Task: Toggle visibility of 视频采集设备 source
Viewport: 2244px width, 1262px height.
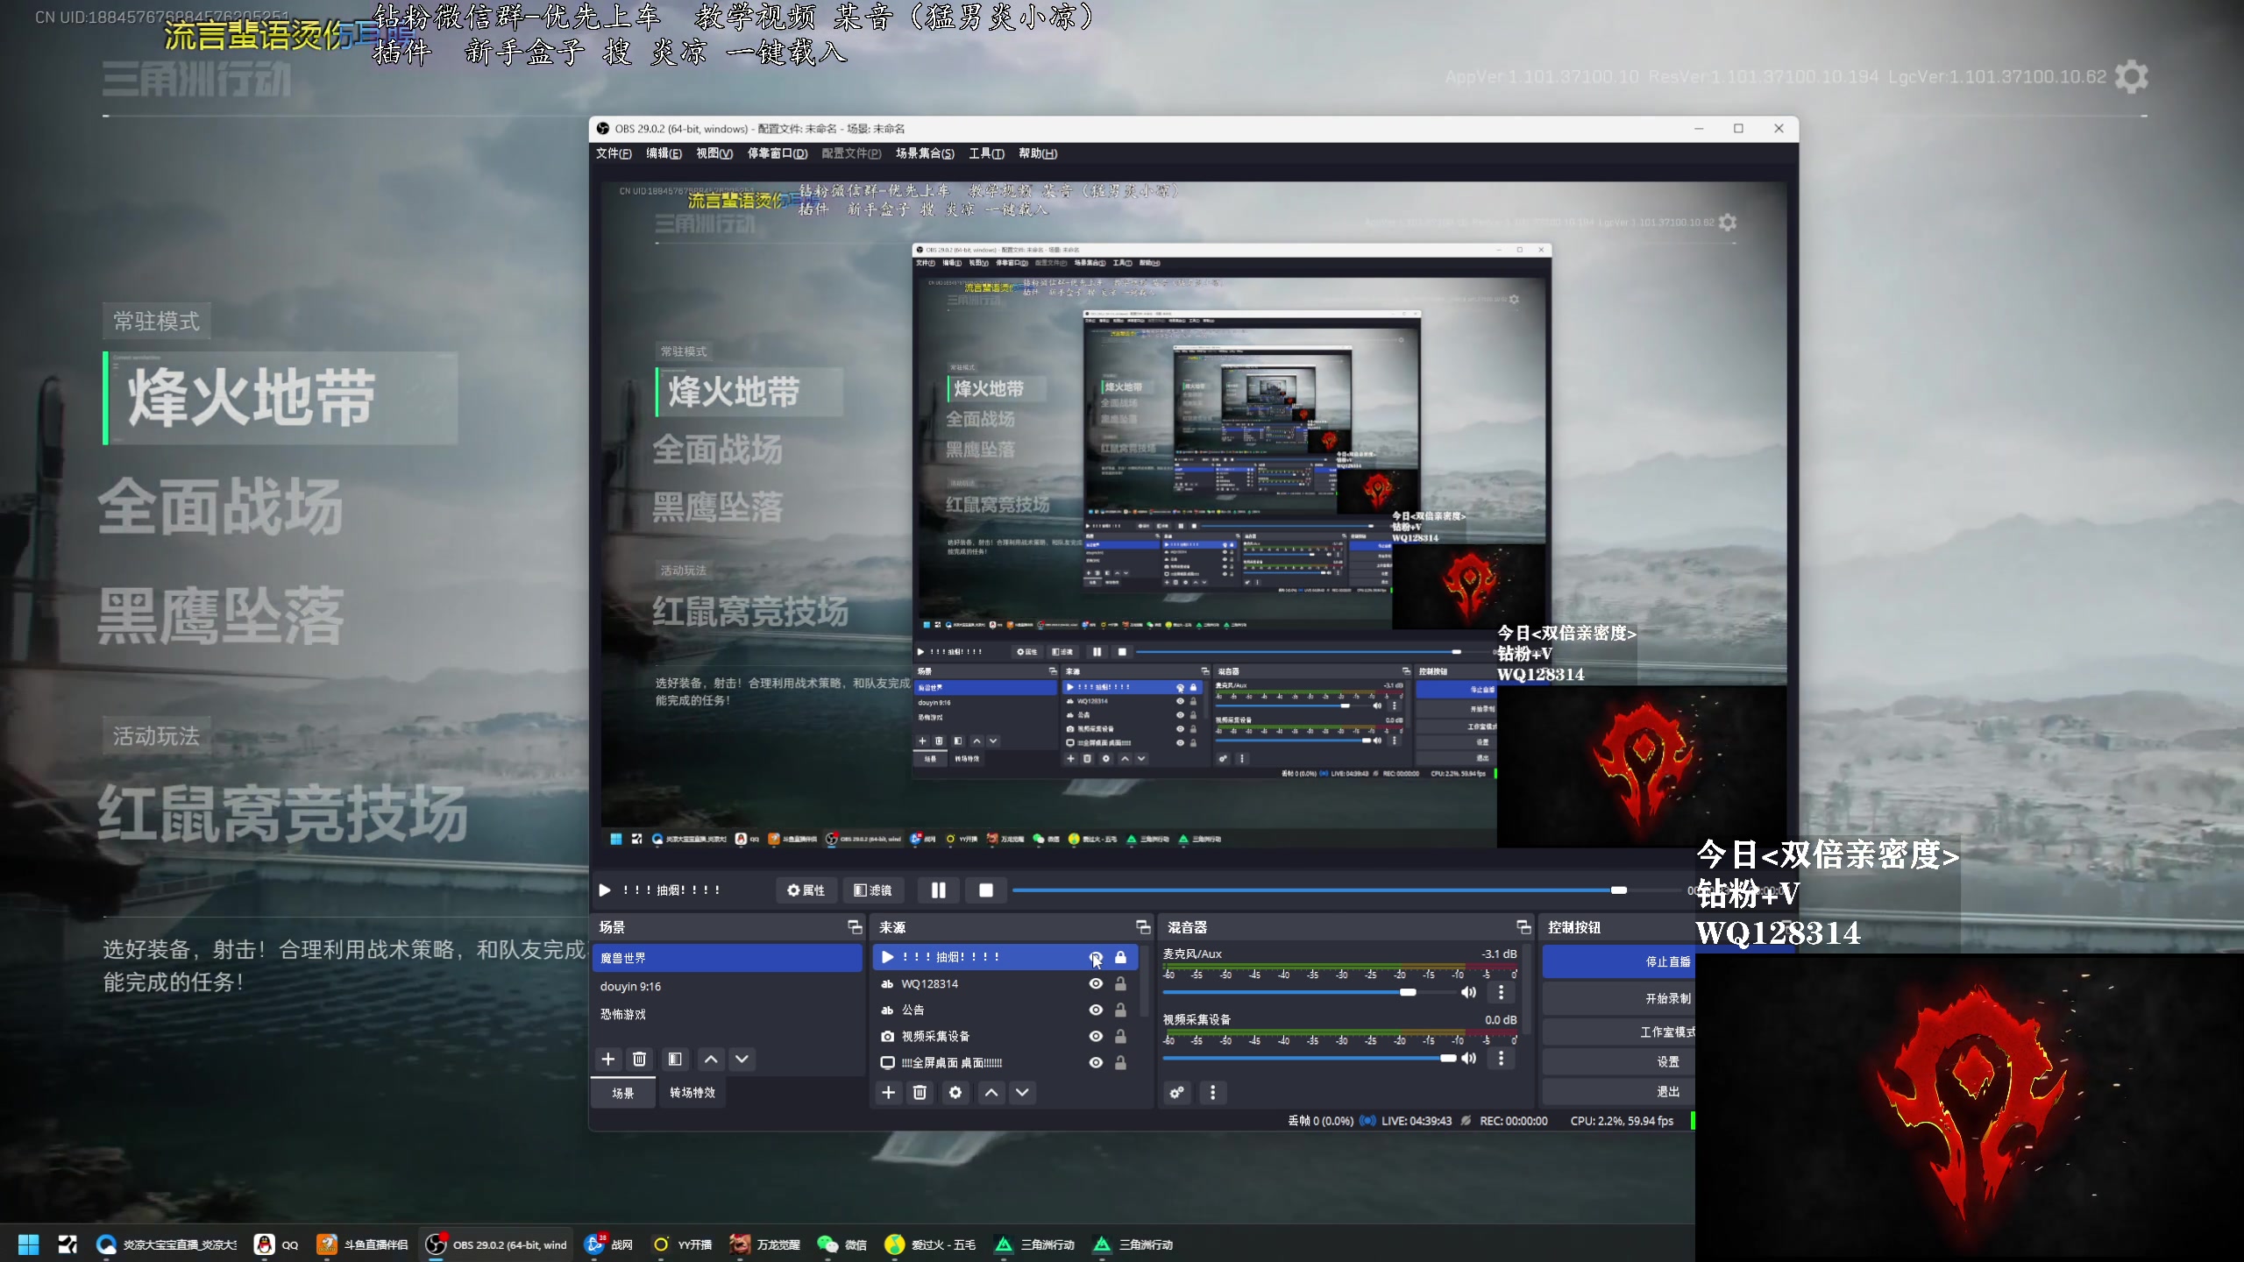Action: tap(1096, 1036)
